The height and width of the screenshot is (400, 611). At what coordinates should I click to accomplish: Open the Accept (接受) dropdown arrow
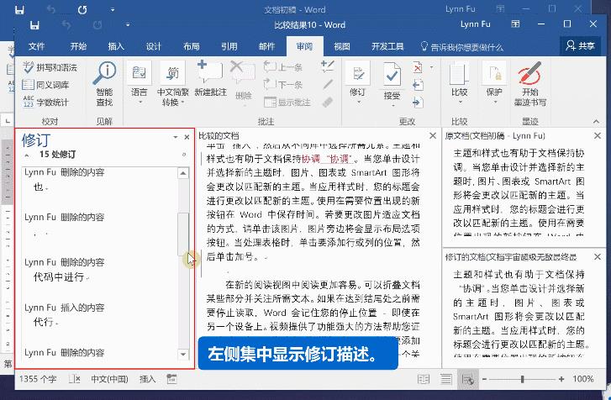point(392,105)
